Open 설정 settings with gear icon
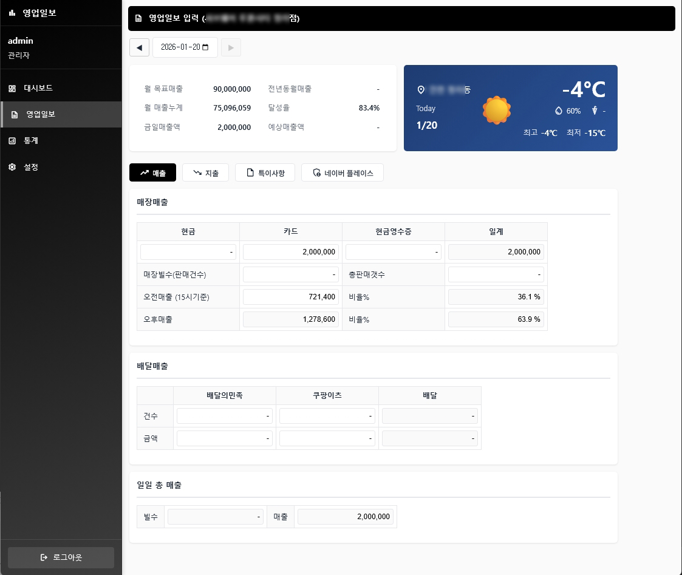 pos(30,167)
